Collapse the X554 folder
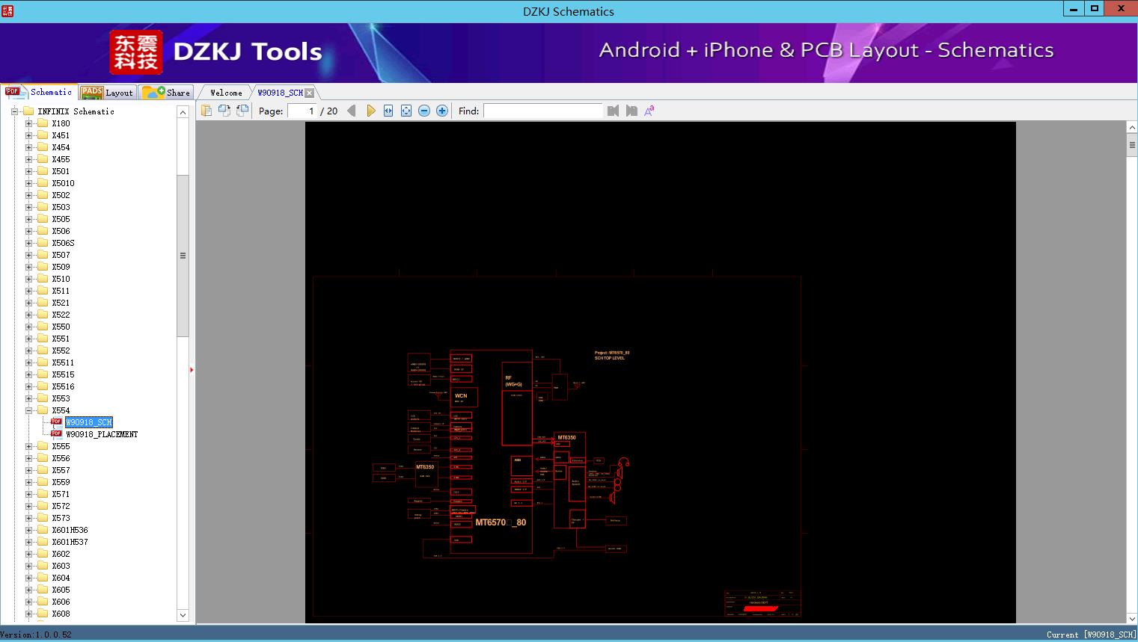Viewport: 1138px width, 642px height. [28, 410]
